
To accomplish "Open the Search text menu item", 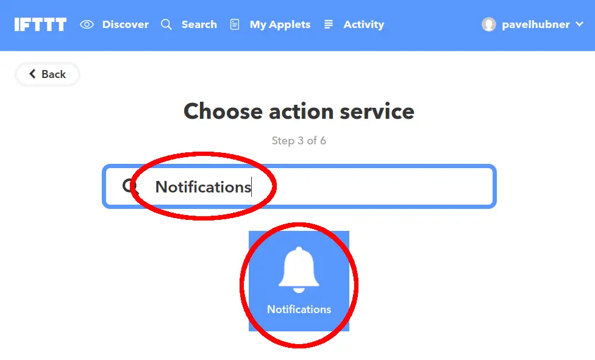I will [x=199, y=24].
